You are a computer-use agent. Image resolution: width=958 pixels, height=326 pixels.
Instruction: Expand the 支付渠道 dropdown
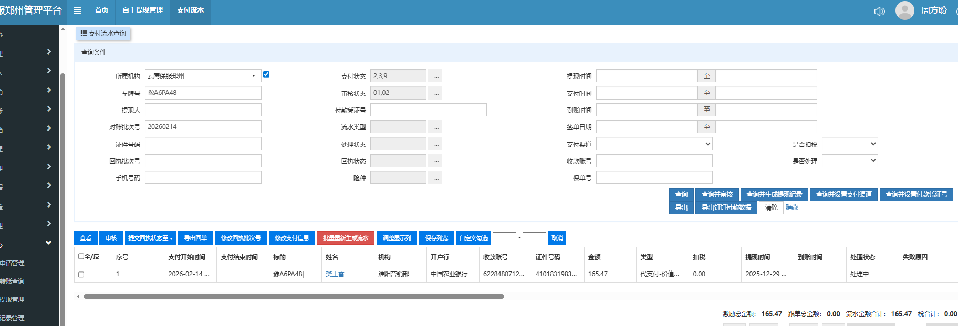(x=654, y=144)
